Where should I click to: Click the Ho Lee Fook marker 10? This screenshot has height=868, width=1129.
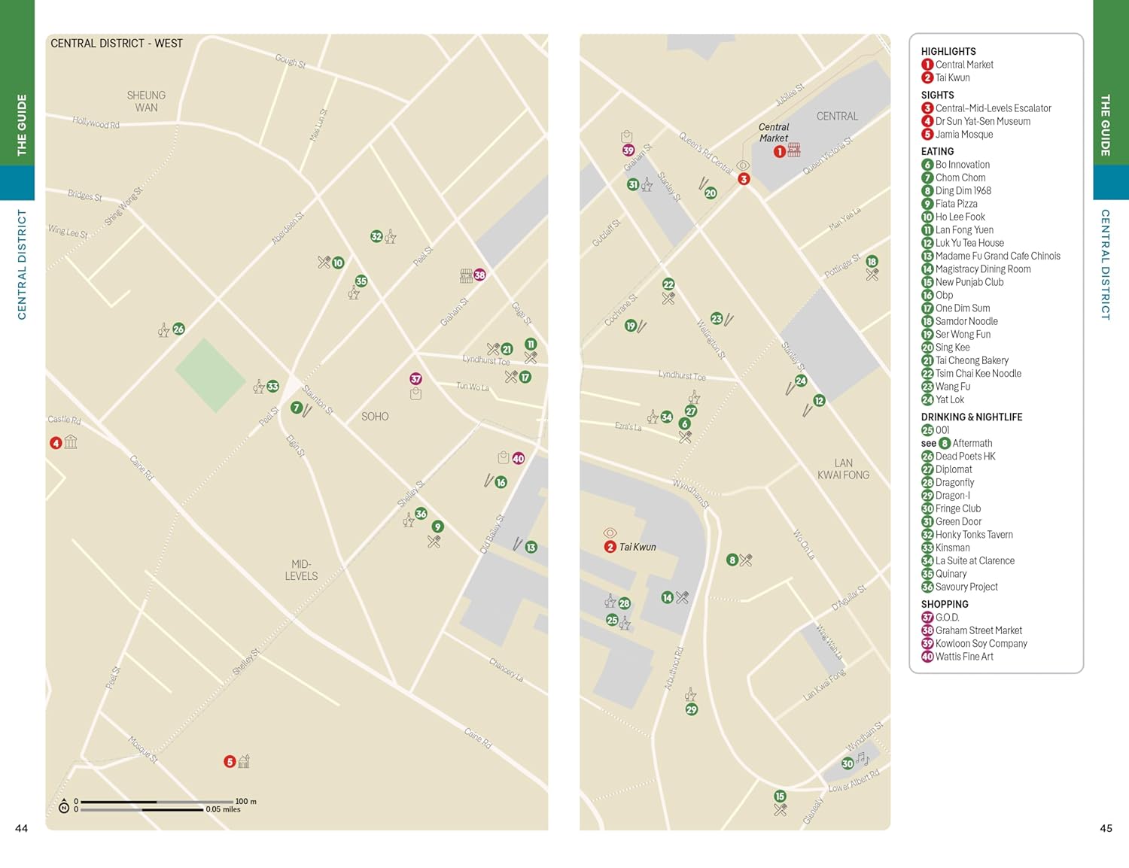pos(338,263)
